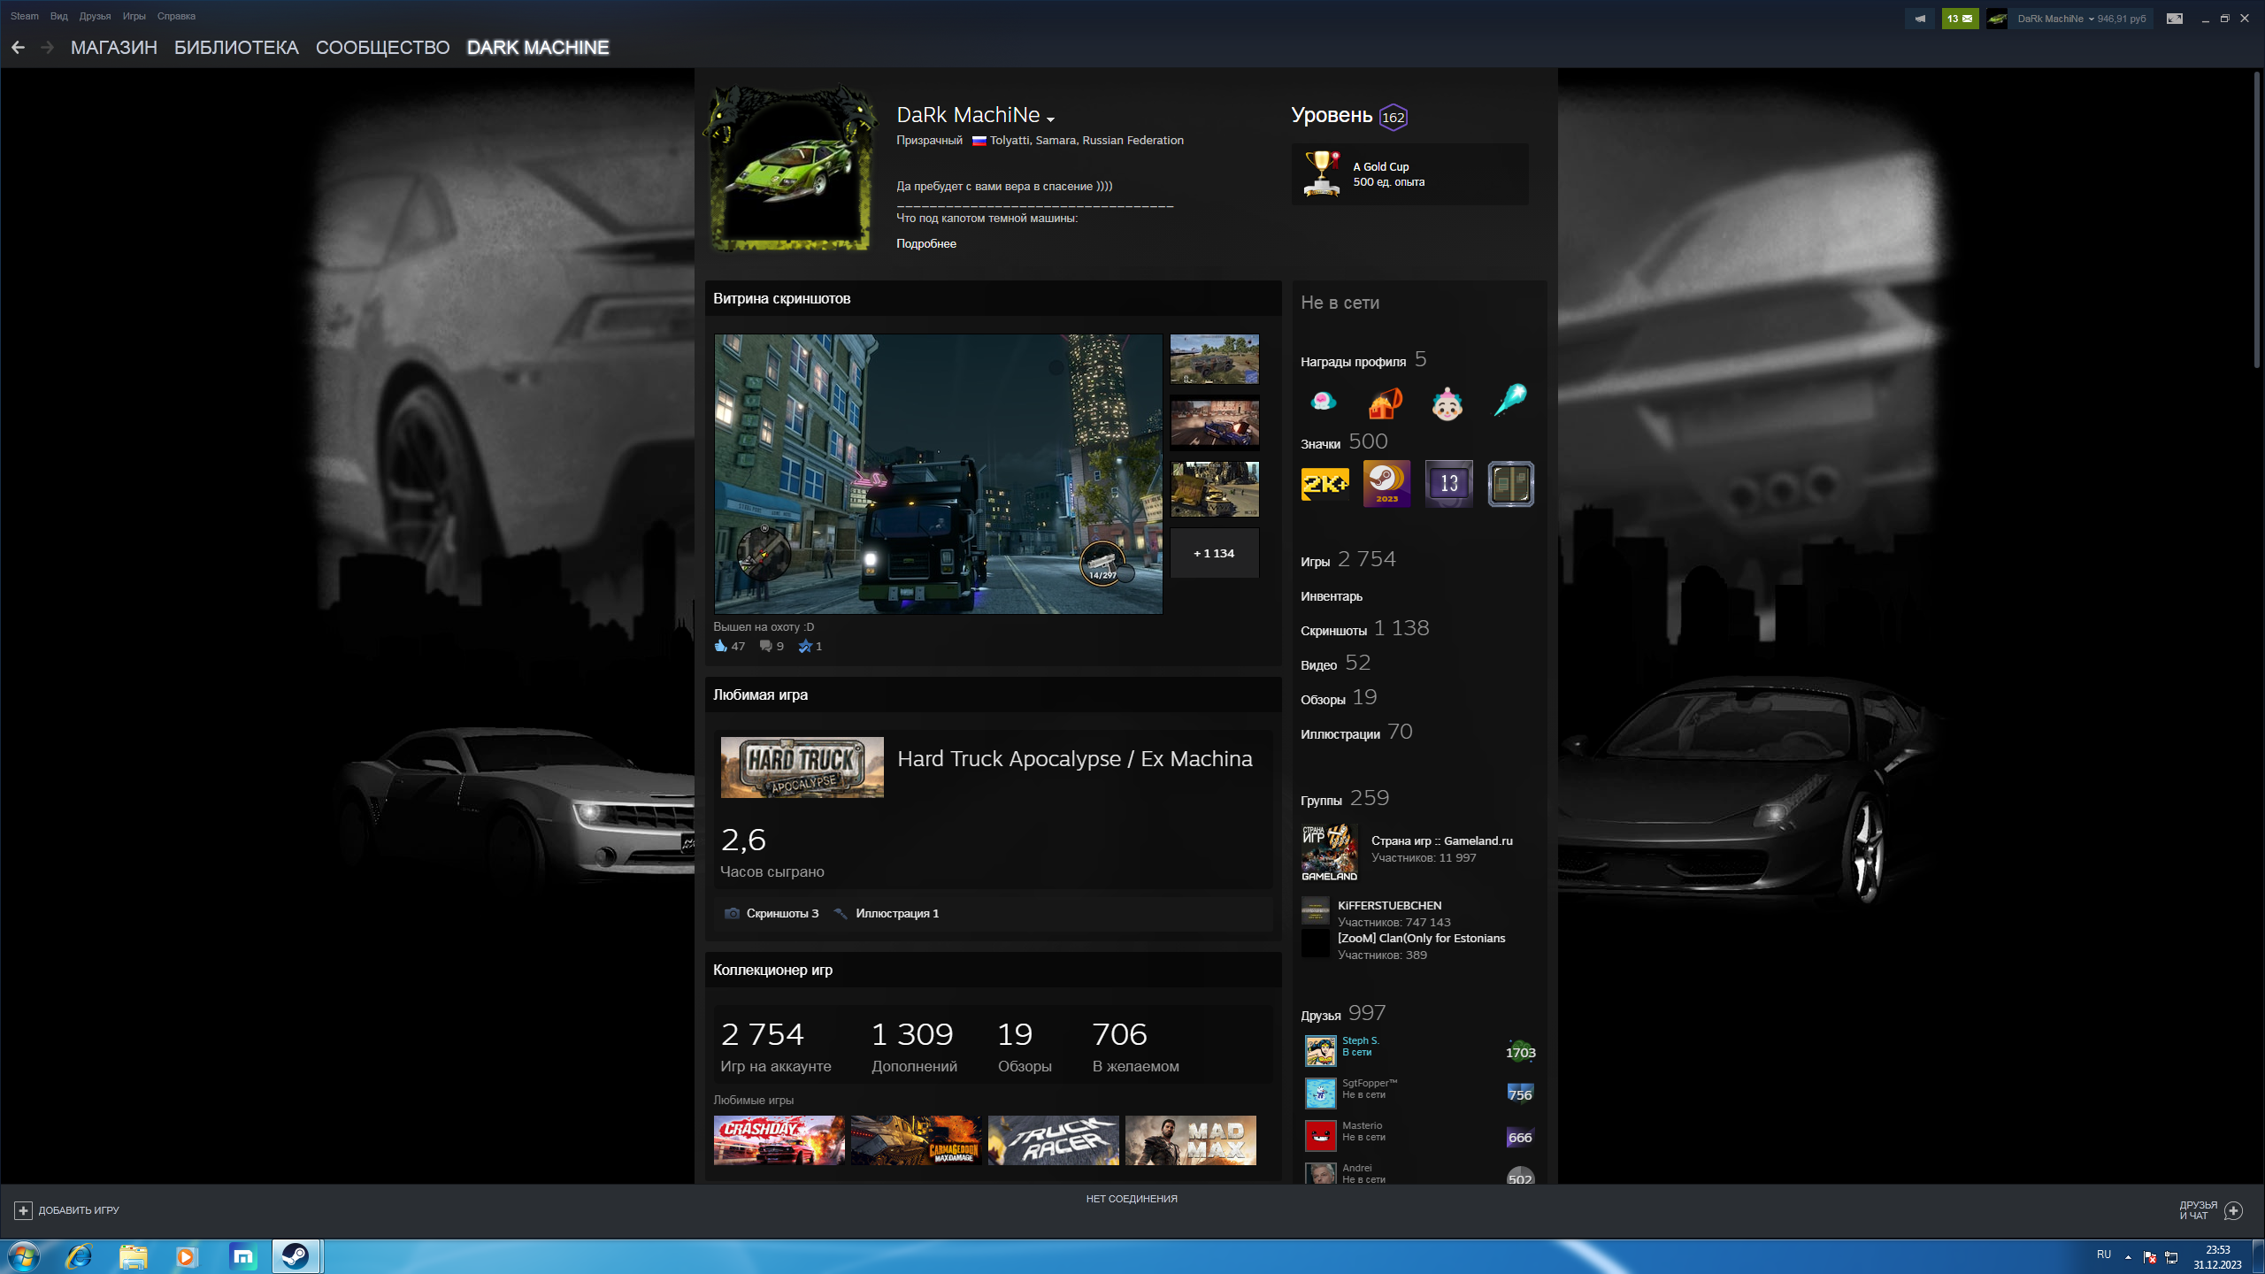Click the +1 134 more screenshots tile
2265x1274 pixels.
pos(1214,554)
